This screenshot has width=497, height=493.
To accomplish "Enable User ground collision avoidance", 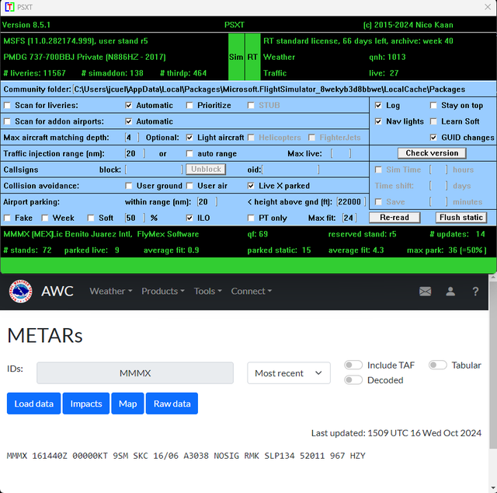I will pos(128,186).
